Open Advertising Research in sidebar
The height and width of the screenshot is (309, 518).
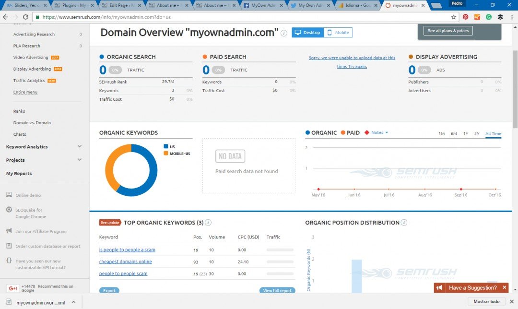34,35
